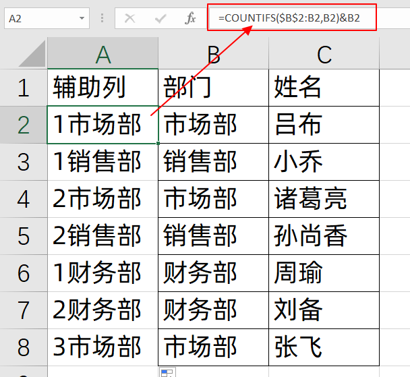Confirm formula entry with checkmark icon
The image size is (410, 377).
tap(160, 18)
